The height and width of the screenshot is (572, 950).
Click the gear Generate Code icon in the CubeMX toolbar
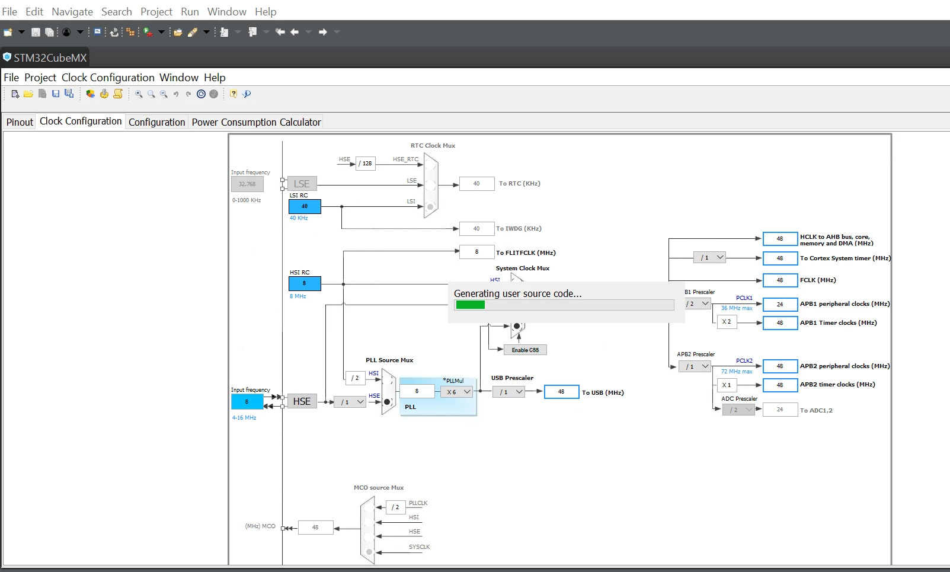pos(104,94)
